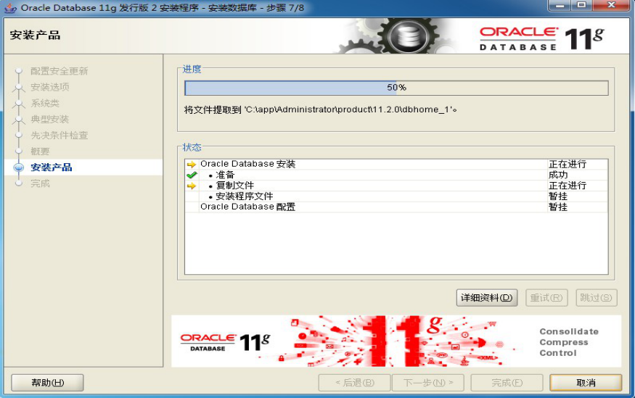Click the 50% installation progress bar

coord(396,88)
